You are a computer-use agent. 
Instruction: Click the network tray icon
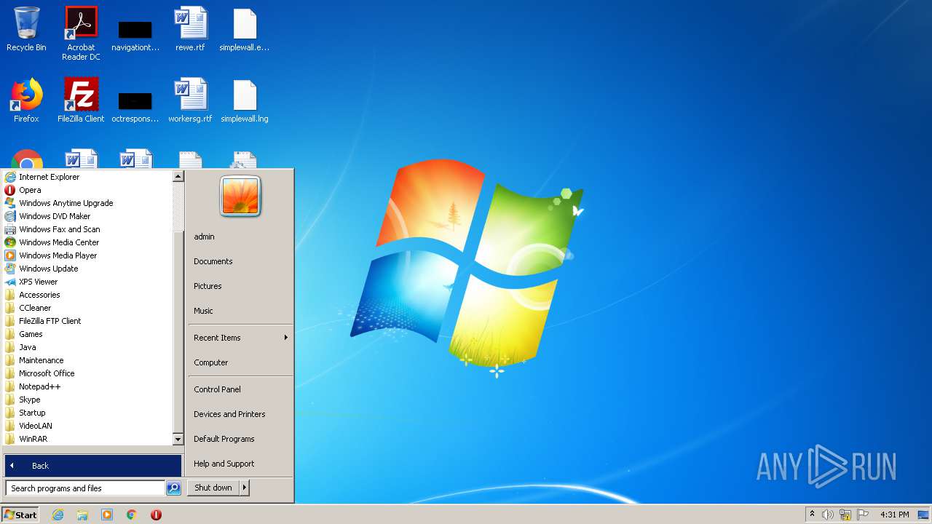click(845, 515)
